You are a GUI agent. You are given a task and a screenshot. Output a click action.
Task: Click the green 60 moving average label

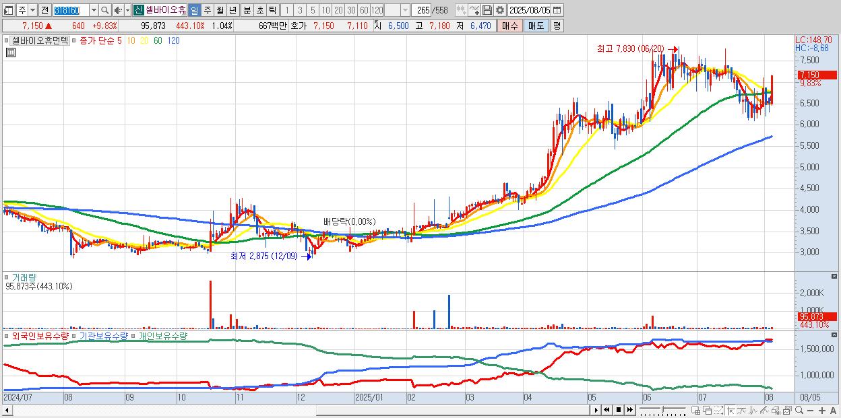[x=157, y=40]
